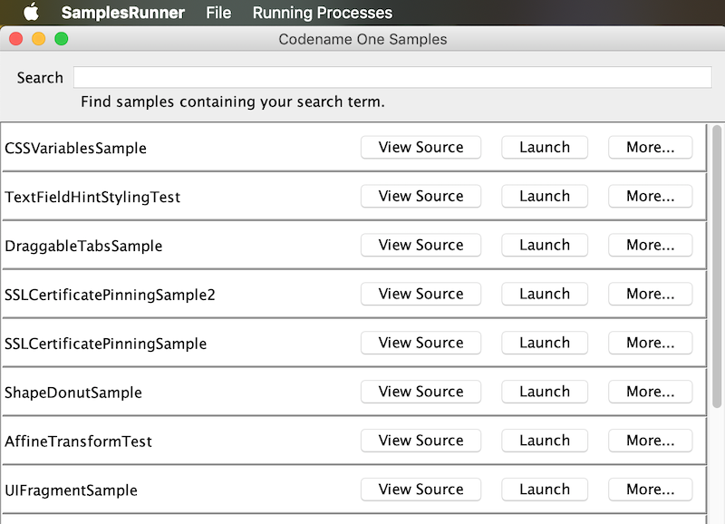Launch the ShapeDonutSample sample

point(544,392)
